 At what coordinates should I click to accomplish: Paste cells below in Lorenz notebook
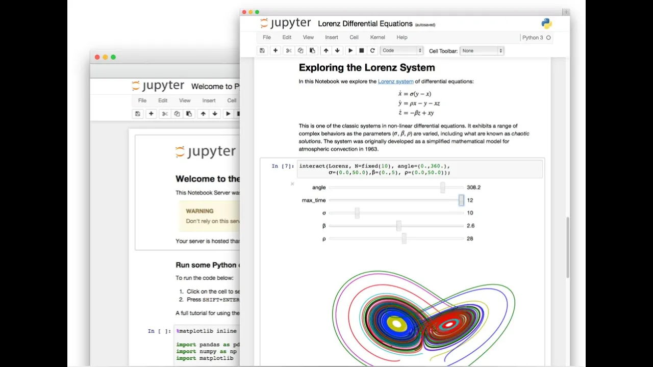[x=312, y=50]
